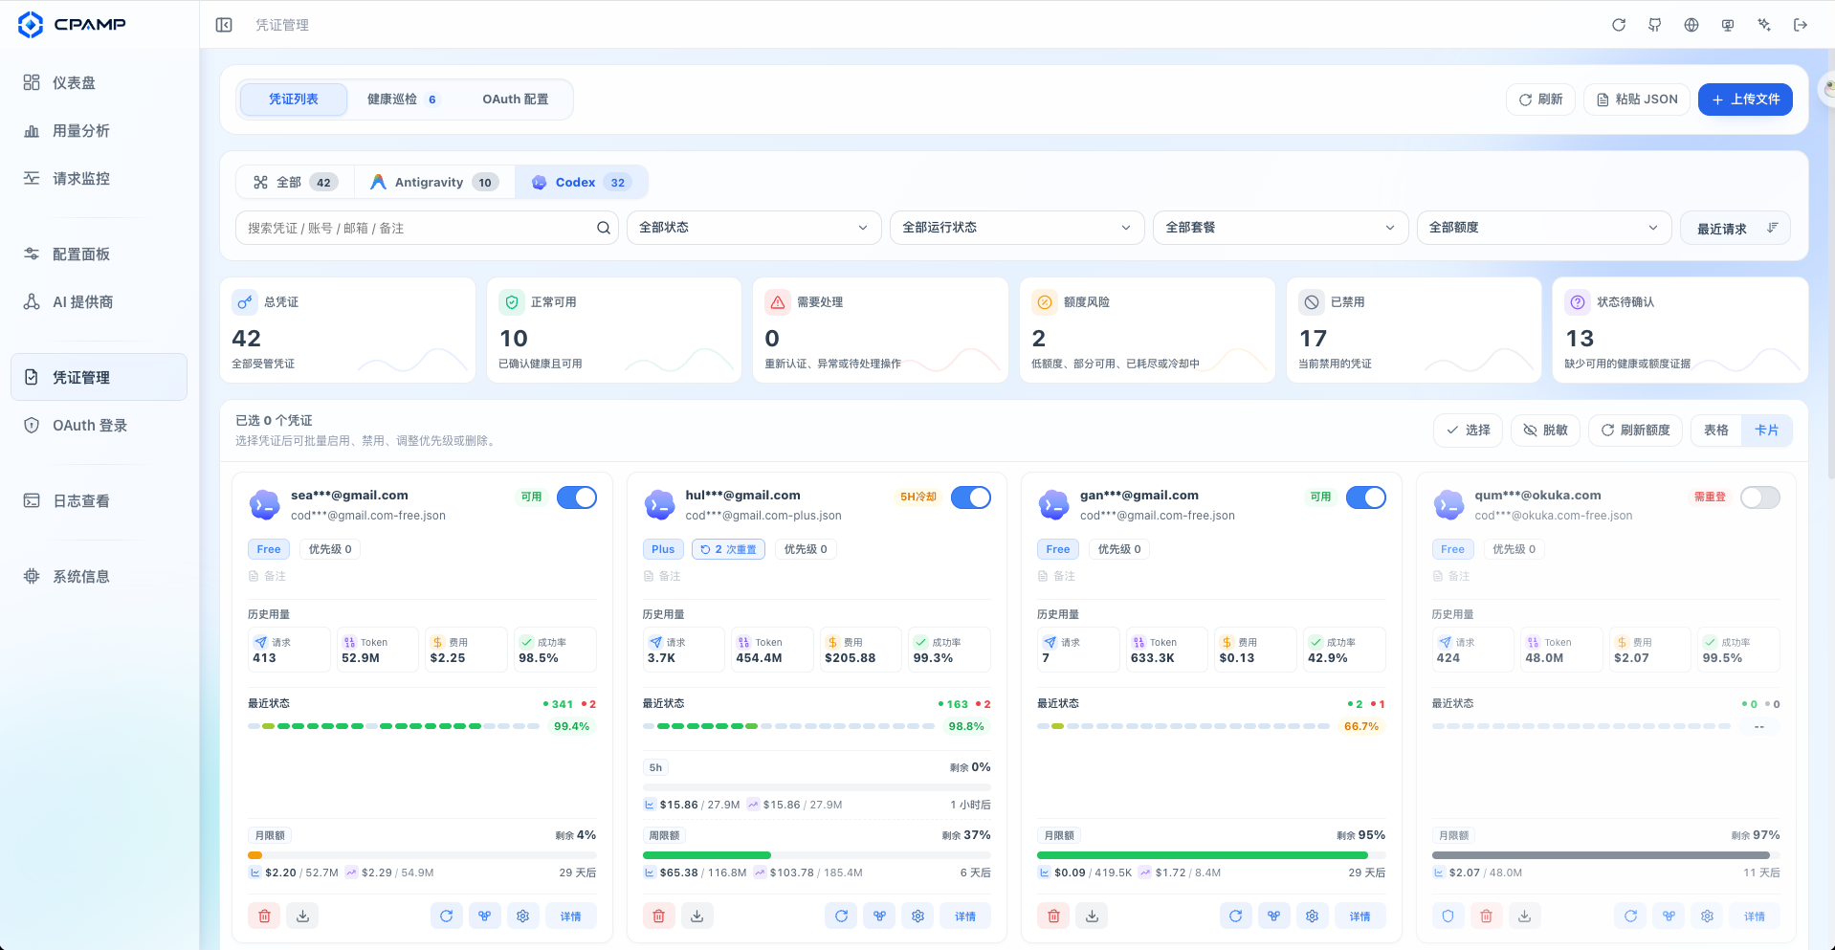Viewport: 1835px width, 950px height.
Task: Click the logout icon in top bar
Action: pyautogui.click(x=1801, y=25)
